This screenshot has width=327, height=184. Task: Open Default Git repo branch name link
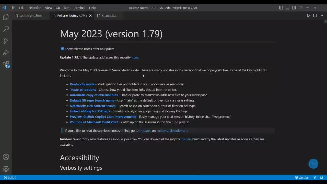coord(92,100)
